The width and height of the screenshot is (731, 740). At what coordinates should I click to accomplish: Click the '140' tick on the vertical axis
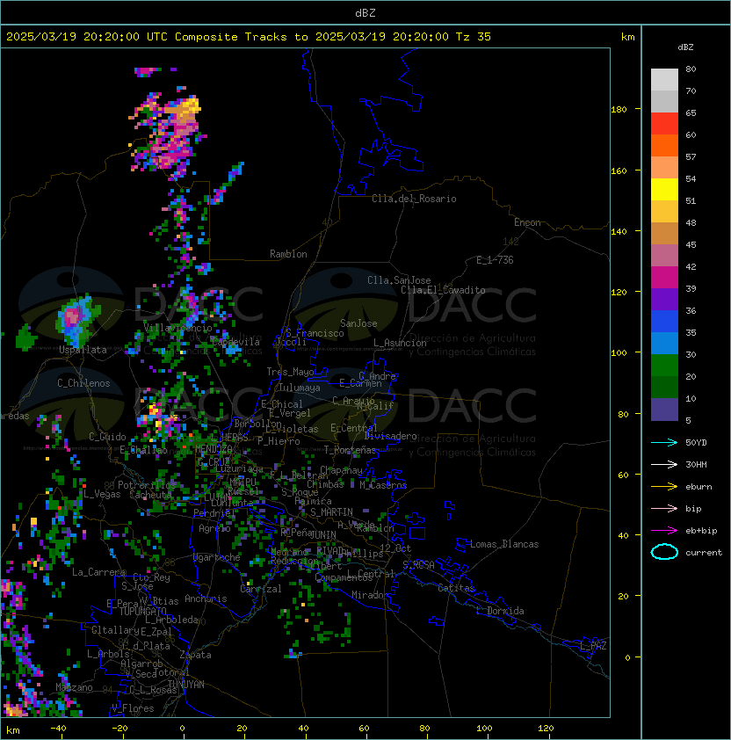point(619,232)
